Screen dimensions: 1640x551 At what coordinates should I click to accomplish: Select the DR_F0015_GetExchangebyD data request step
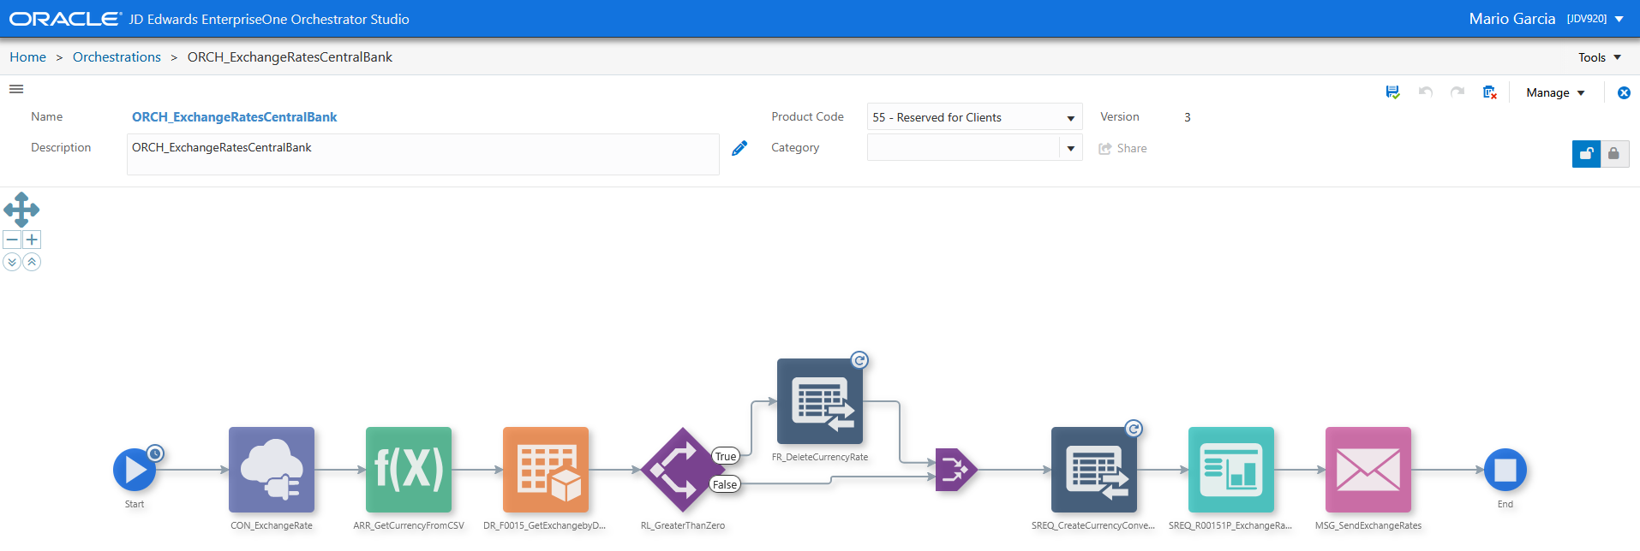point(546,470)
